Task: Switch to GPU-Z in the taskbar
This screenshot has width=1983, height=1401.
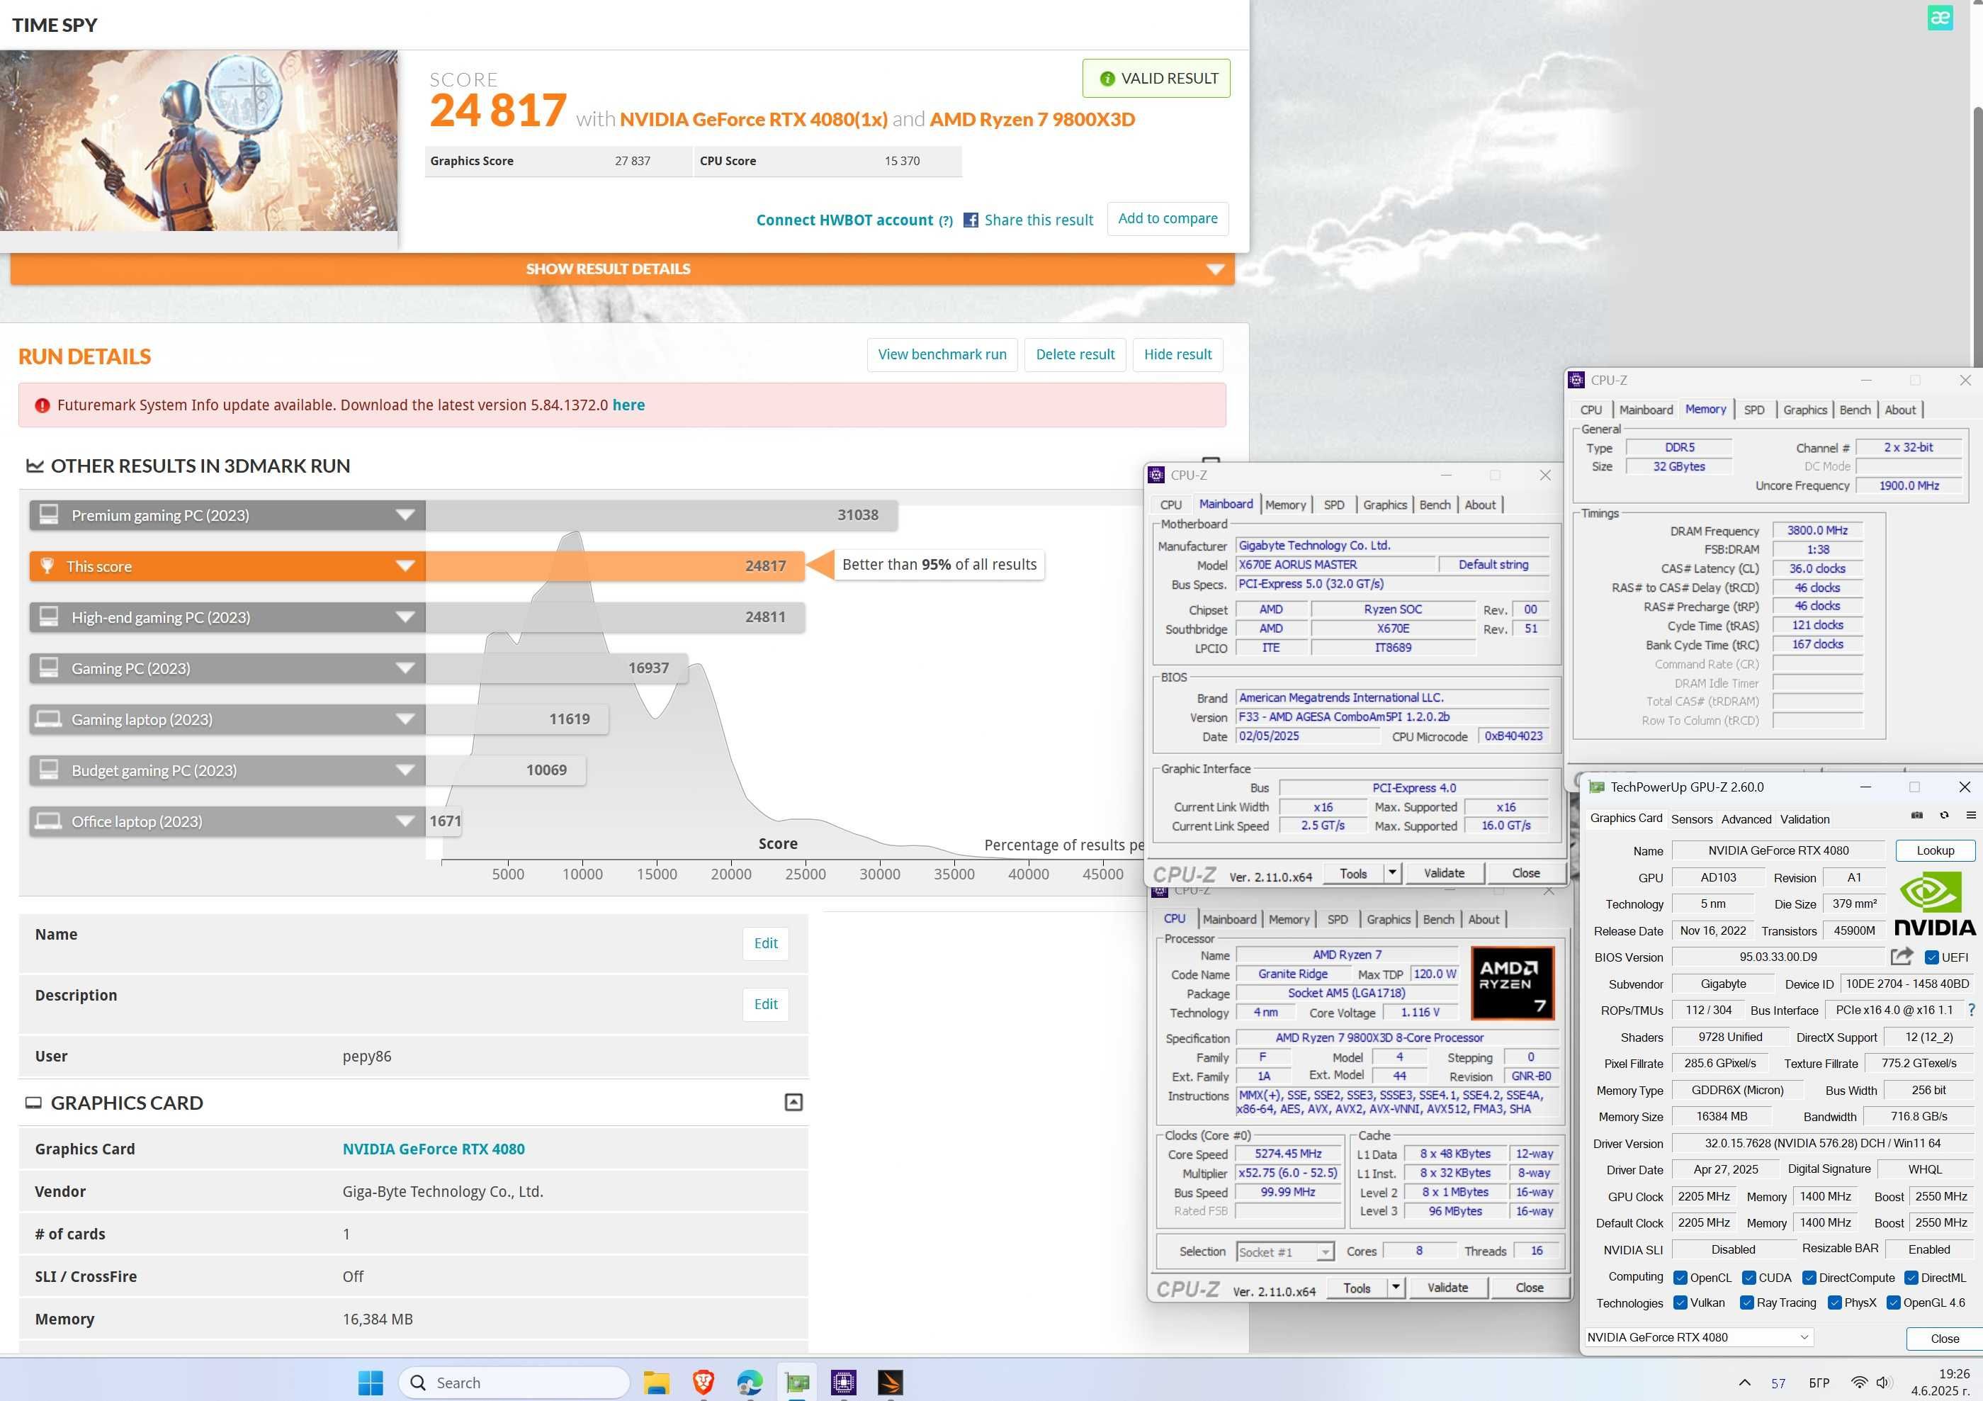Action: [x=796, y=1383]
